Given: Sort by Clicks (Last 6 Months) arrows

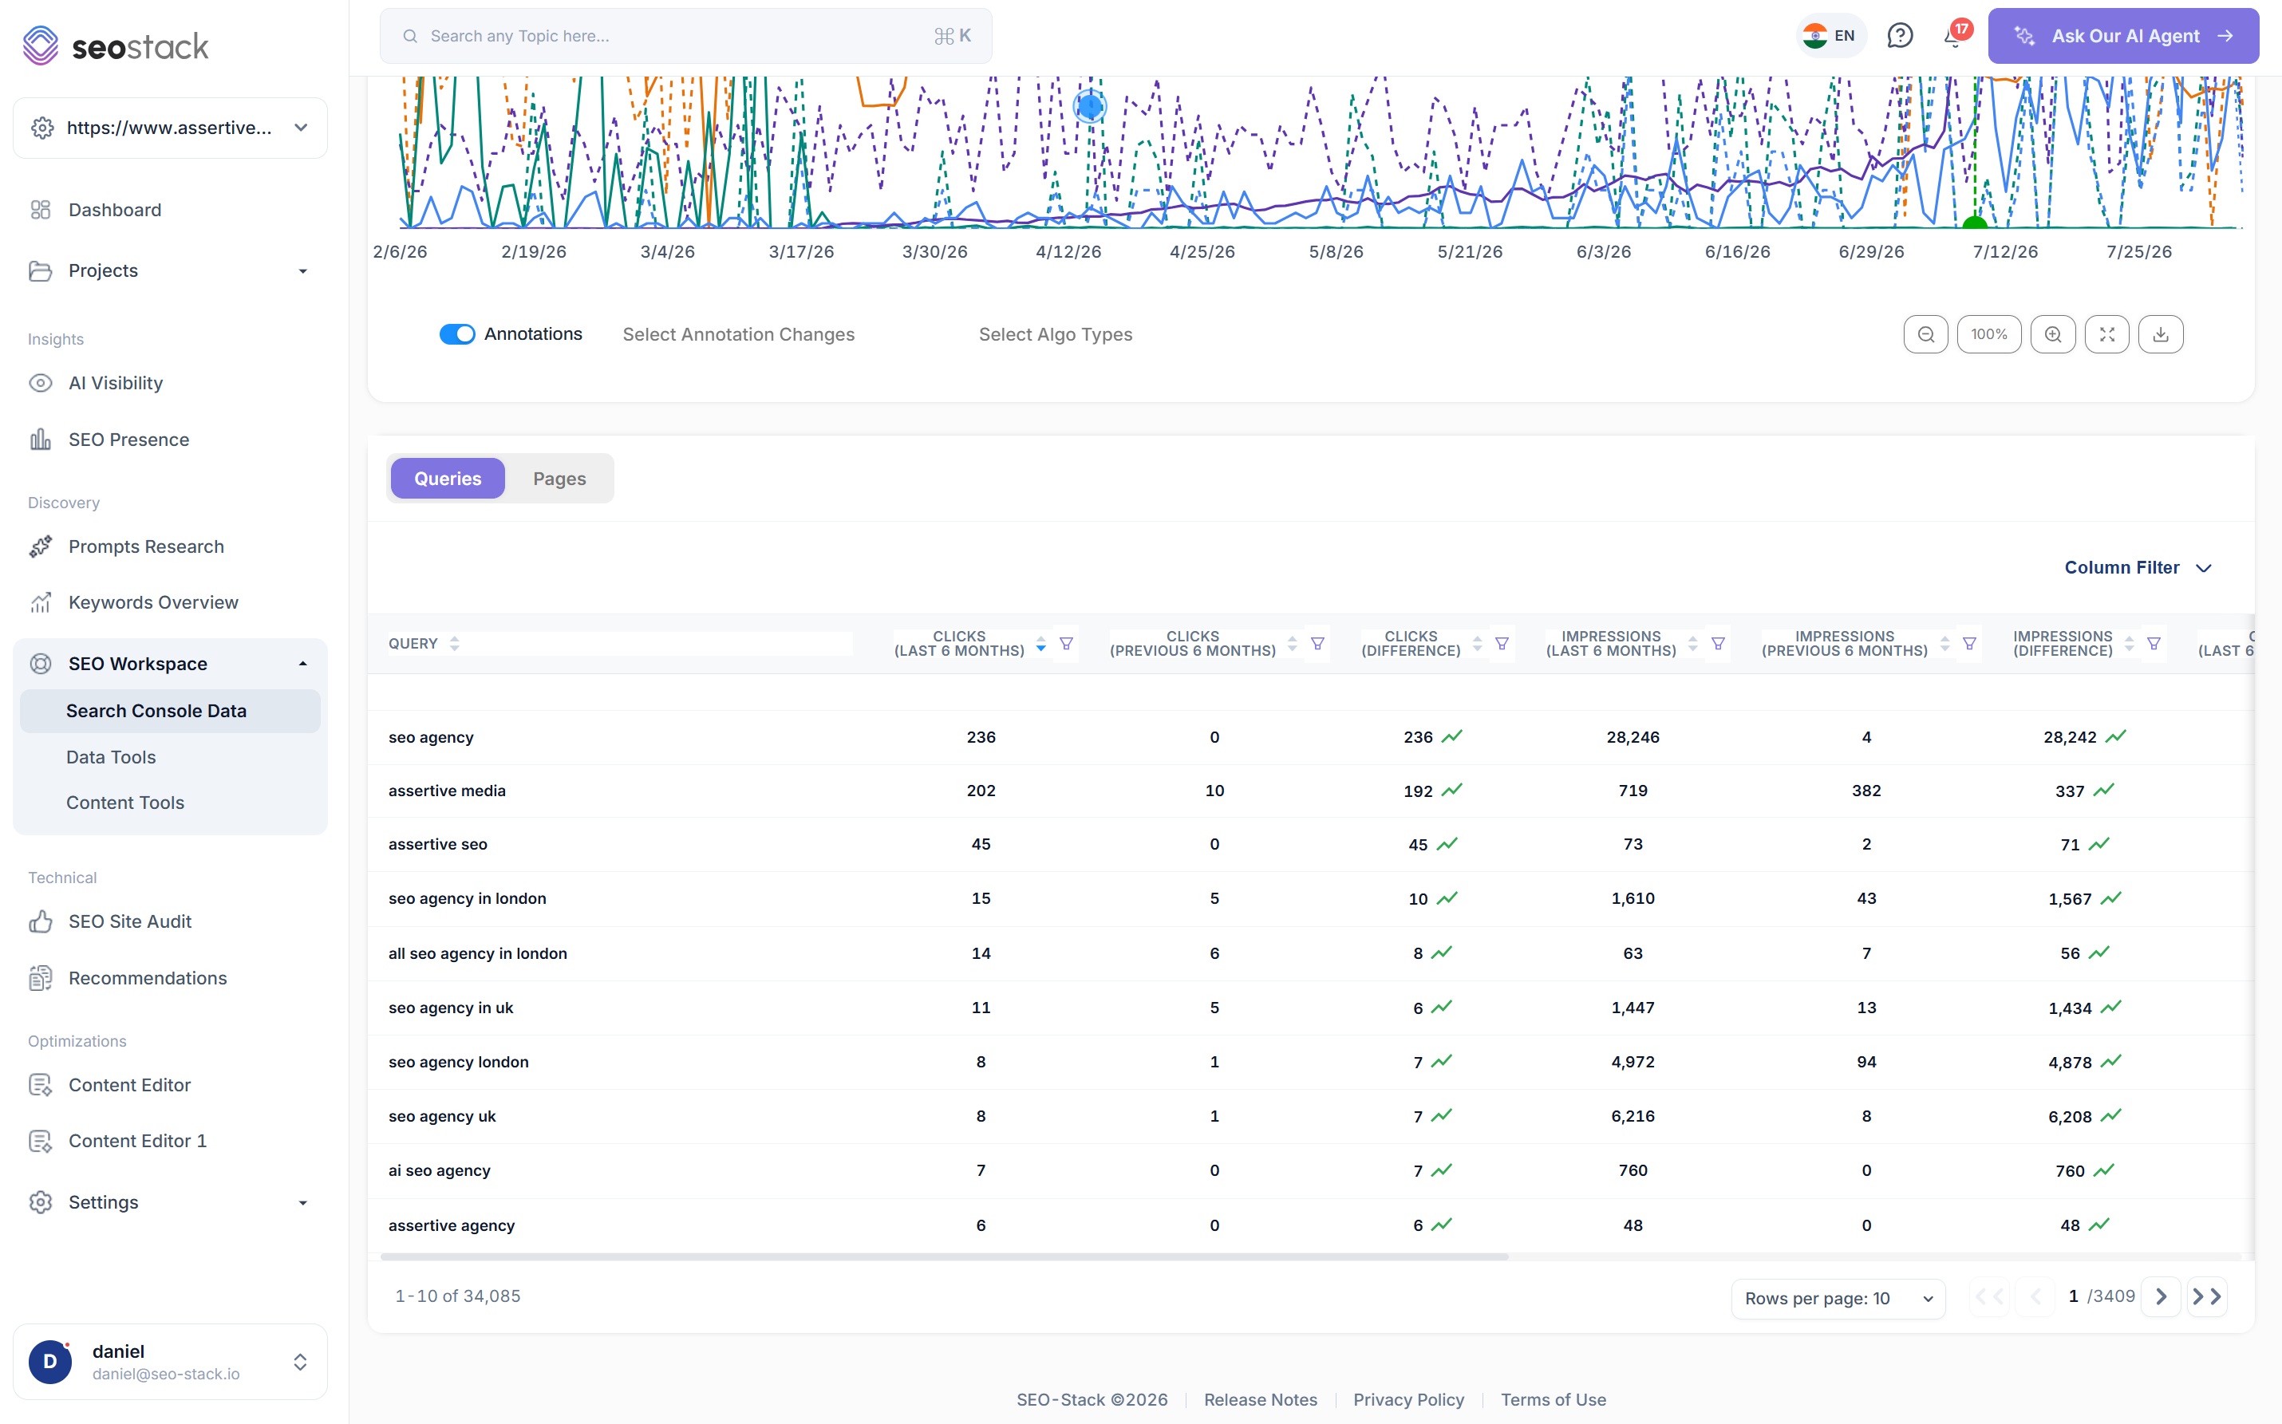Looking at the screenshot, I should coord(1040,645).
